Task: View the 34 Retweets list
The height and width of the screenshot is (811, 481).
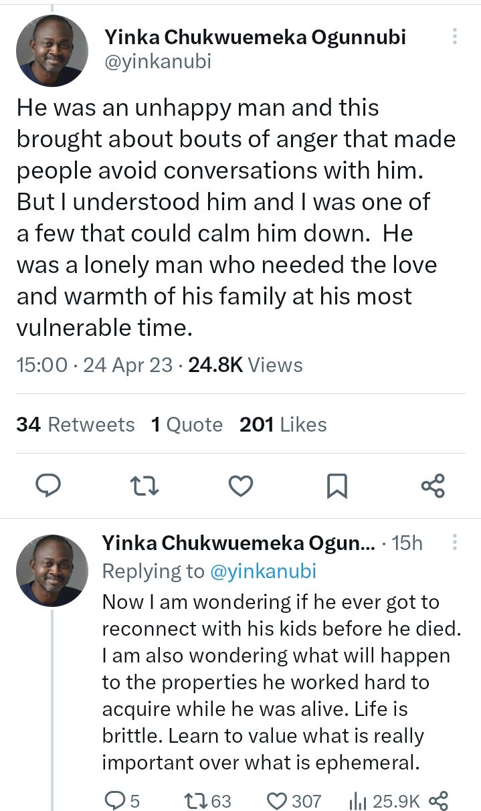Action: coord(75,425)
